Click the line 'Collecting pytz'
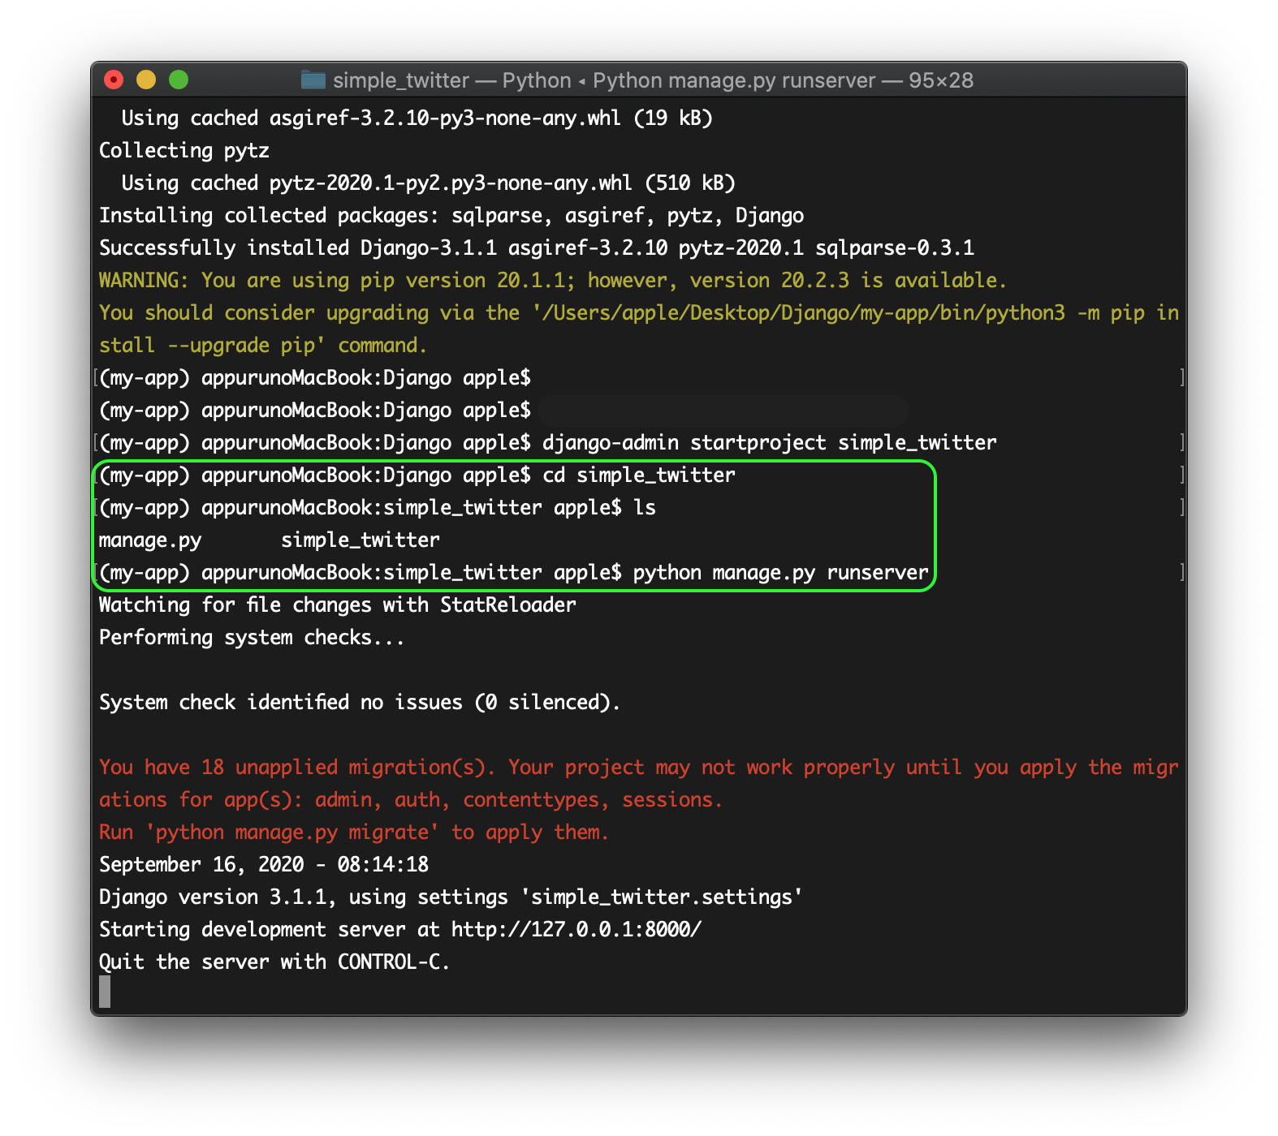 click(x=184, y=151)
